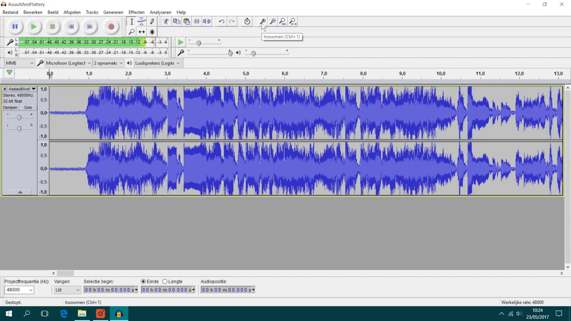Stop playback with the Stop button

coord(52,27)
